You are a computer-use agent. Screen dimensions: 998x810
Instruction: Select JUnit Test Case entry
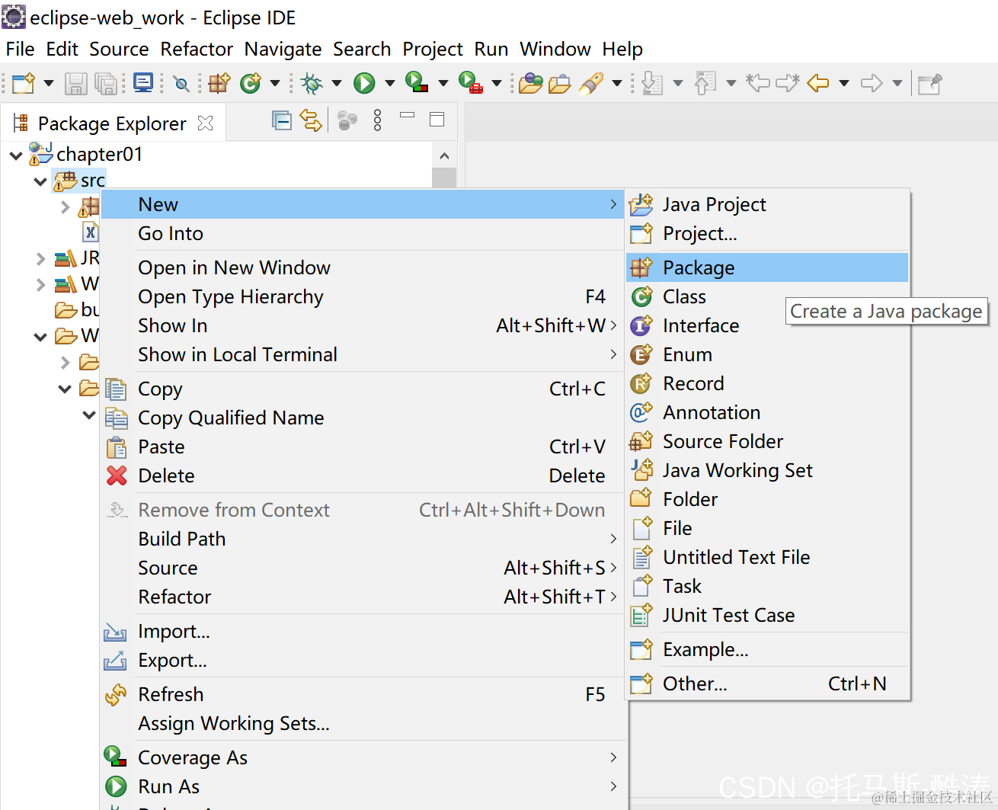(767, 615)
